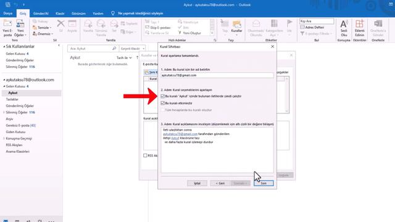395x222 pixels.
Task: Click the Aykut folder link in rule description
Action: 175,138
